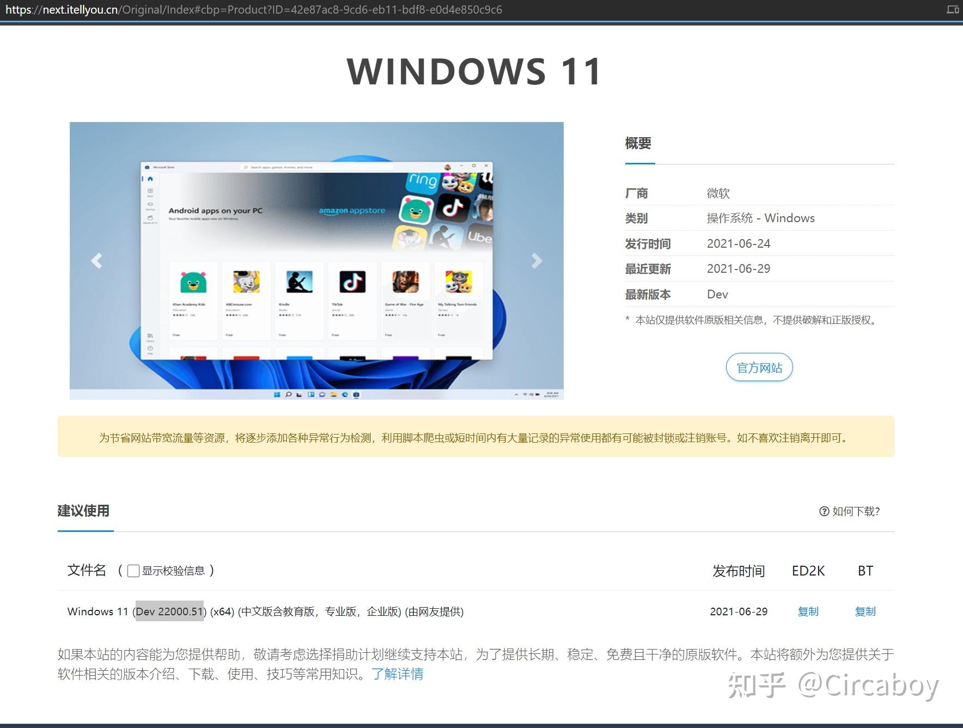This screenshot has width=963, height=728.
Task: Click the 文件名 column header
Action: (x=87, y=570)
